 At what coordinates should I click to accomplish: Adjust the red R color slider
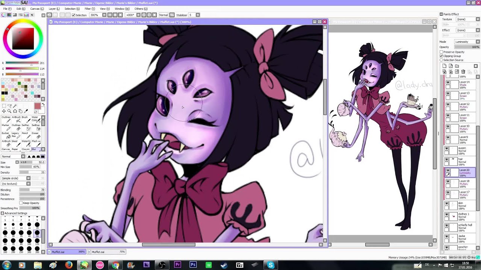click(22, 63)
